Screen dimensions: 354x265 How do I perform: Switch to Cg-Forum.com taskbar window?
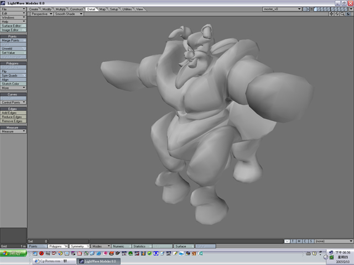click(54, 261)
